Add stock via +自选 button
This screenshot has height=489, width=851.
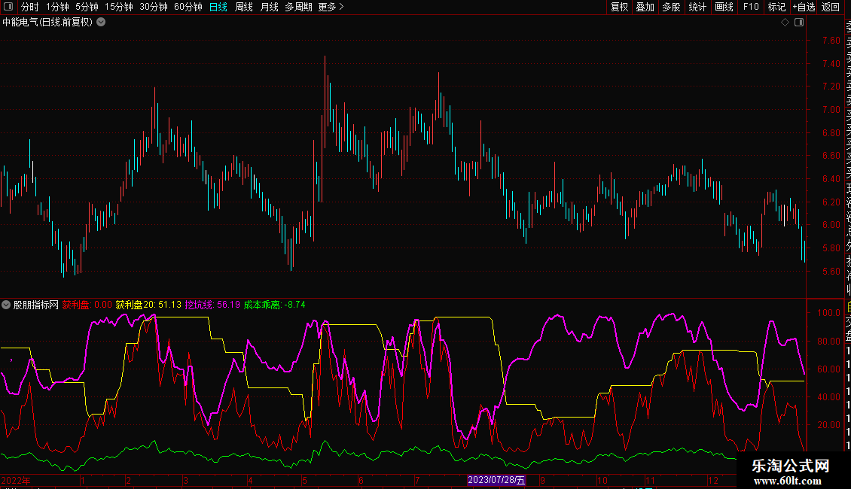(804, 7)
